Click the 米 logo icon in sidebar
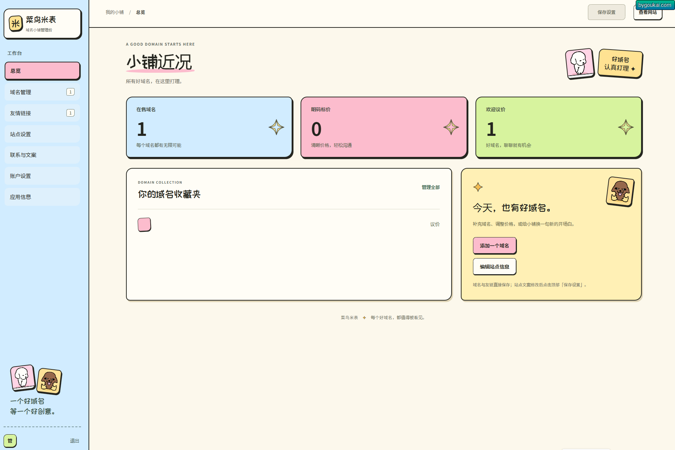The width and height of the screenshot is (675, 450). pos(16,24)
